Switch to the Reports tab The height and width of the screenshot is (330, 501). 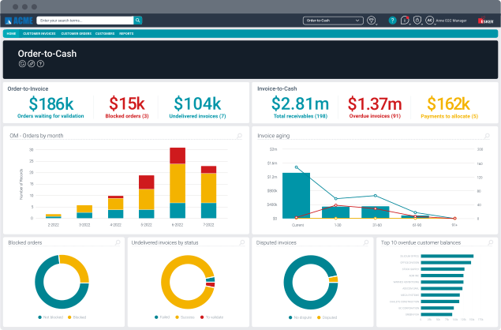click(125, 34)
